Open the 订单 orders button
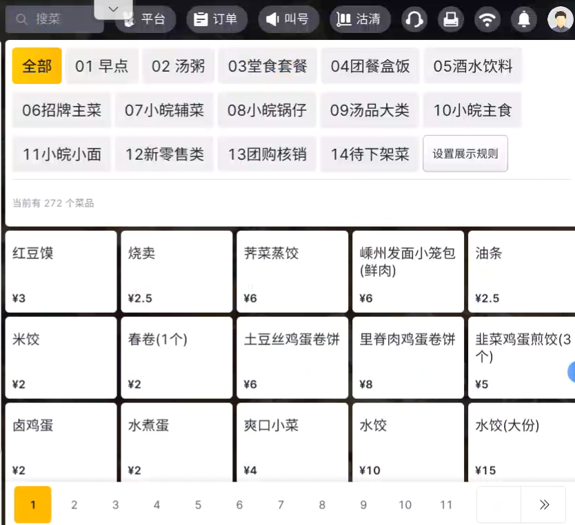The height and width of the screenshot is (525, 575). (215, 19)
